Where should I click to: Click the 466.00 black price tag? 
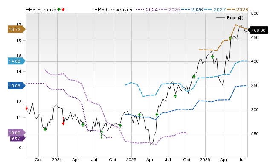click(258, 30)
